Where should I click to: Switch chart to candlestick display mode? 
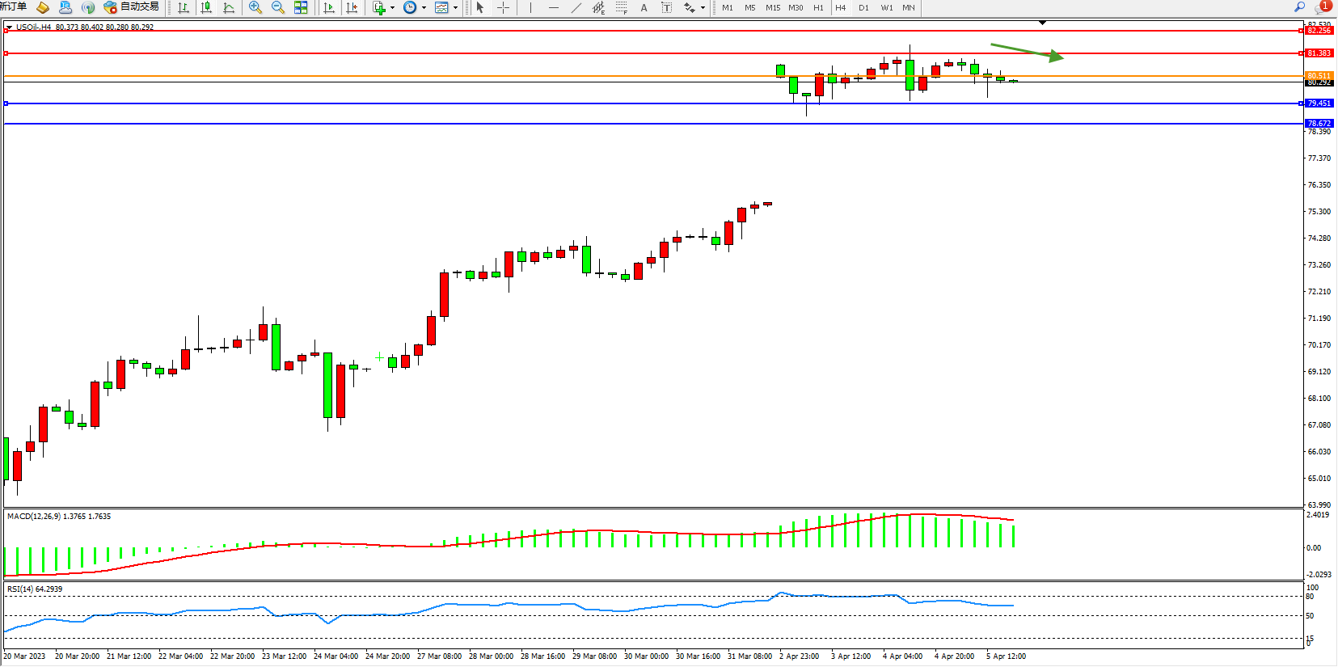(206, 7)
